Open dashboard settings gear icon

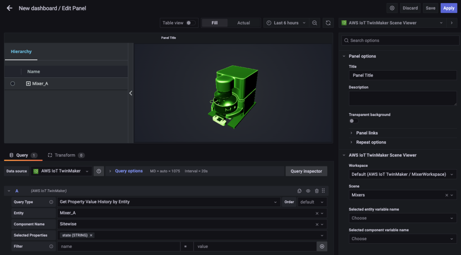[392, 8]
